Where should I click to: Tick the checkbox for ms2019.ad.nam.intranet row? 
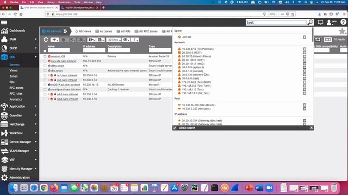tap(45, 84)
